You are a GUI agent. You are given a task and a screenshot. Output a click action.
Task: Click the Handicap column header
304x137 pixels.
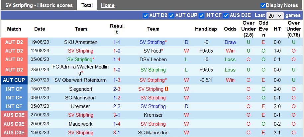(206, 29)
